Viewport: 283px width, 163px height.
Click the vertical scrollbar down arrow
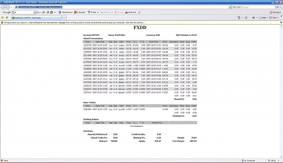pyautogui.click(x=281, y=157)
